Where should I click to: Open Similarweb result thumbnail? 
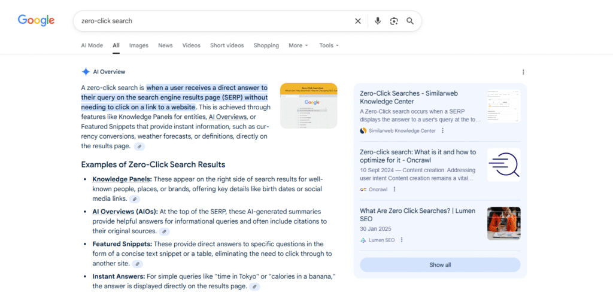504,106
